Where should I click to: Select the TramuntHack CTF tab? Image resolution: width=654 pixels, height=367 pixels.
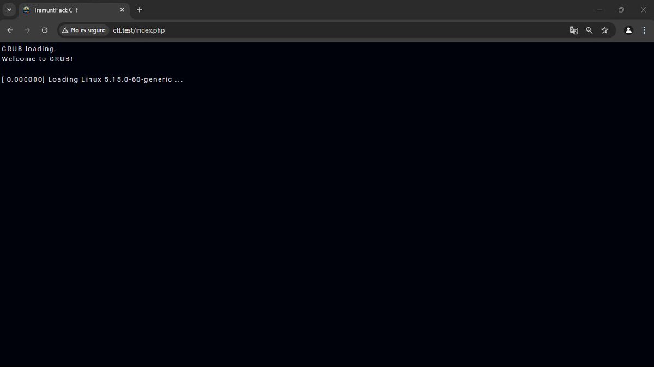(x=74, y=10)
